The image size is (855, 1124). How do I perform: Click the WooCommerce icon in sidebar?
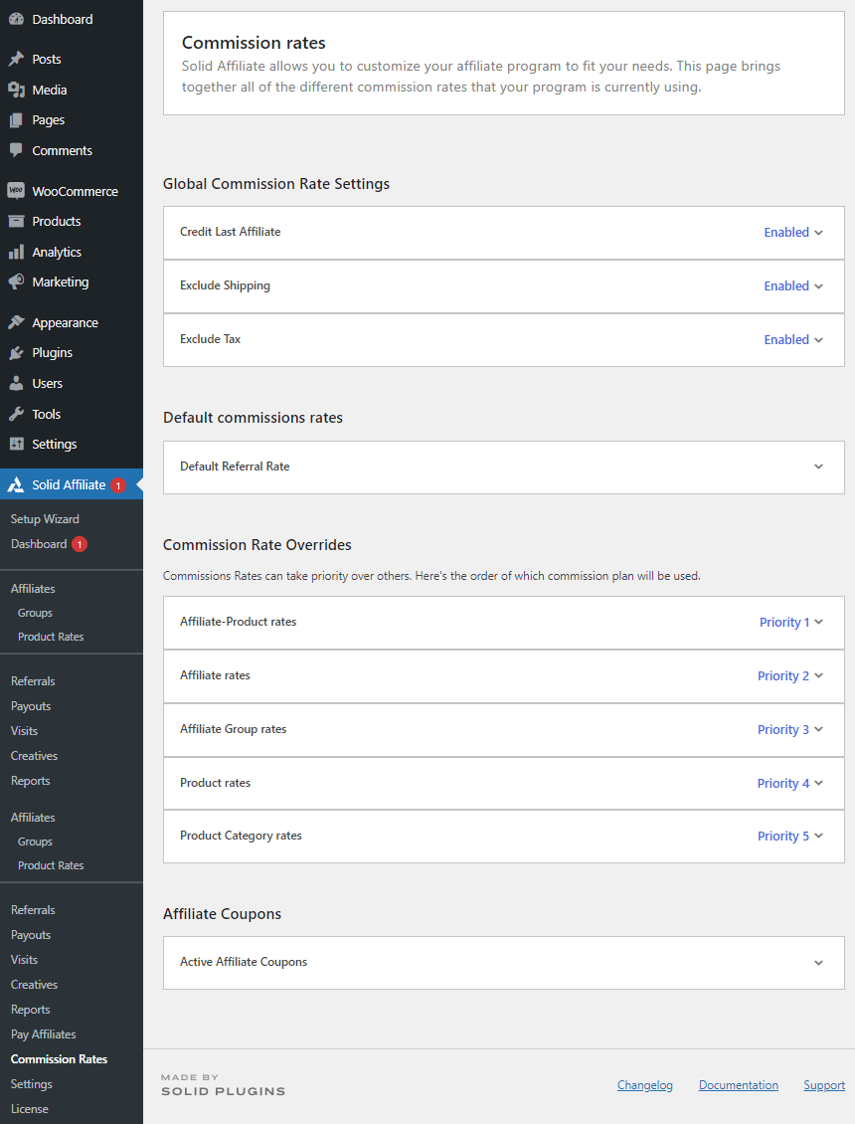(x=16, y=191)
